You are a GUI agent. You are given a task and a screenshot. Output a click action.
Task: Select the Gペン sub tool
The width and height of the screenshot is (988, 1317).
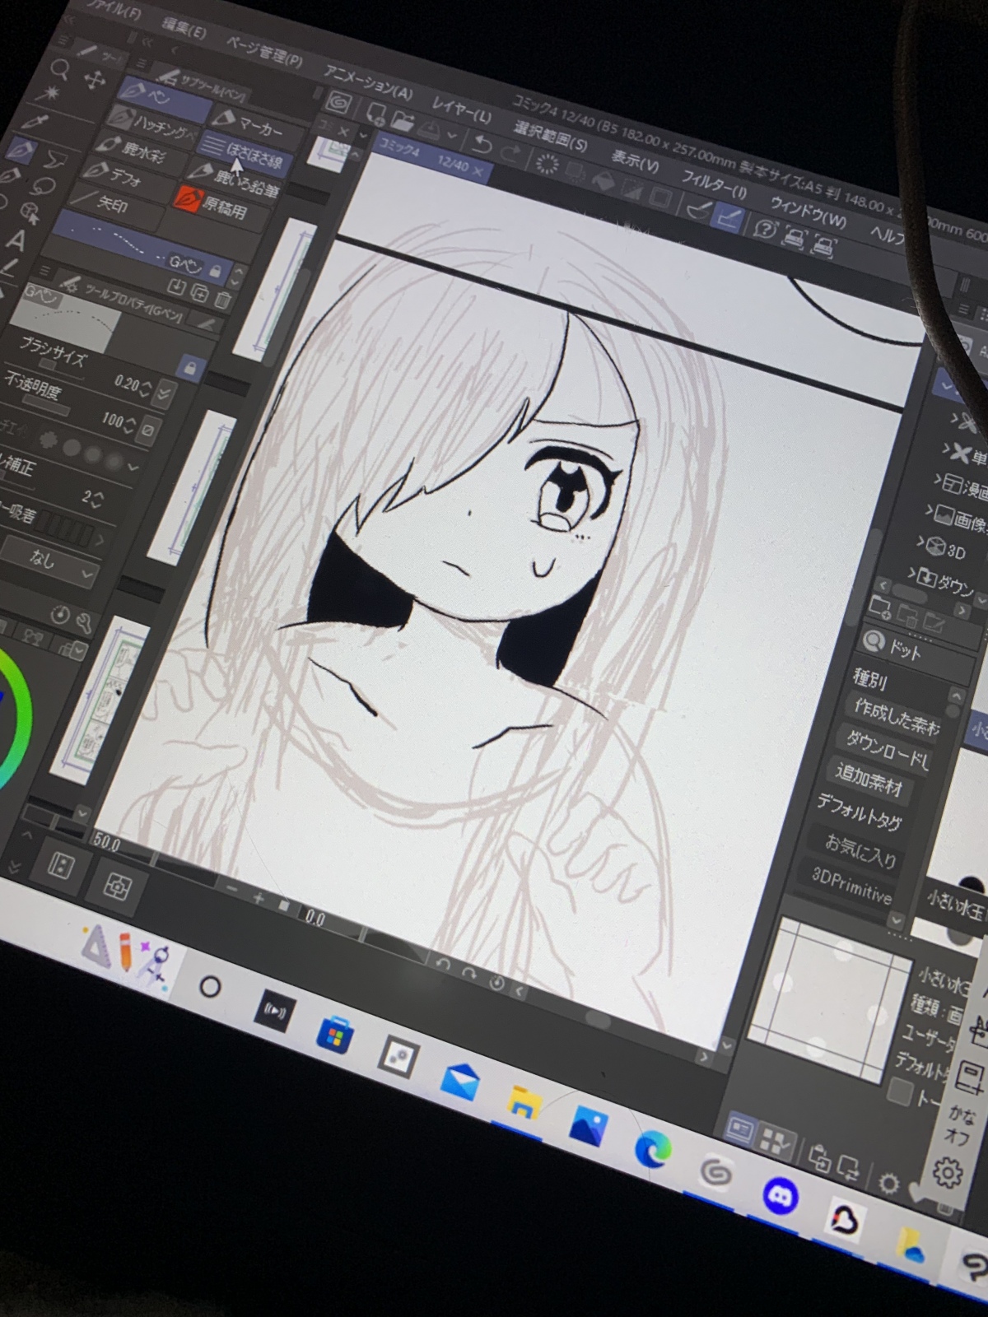click(143, 248)
